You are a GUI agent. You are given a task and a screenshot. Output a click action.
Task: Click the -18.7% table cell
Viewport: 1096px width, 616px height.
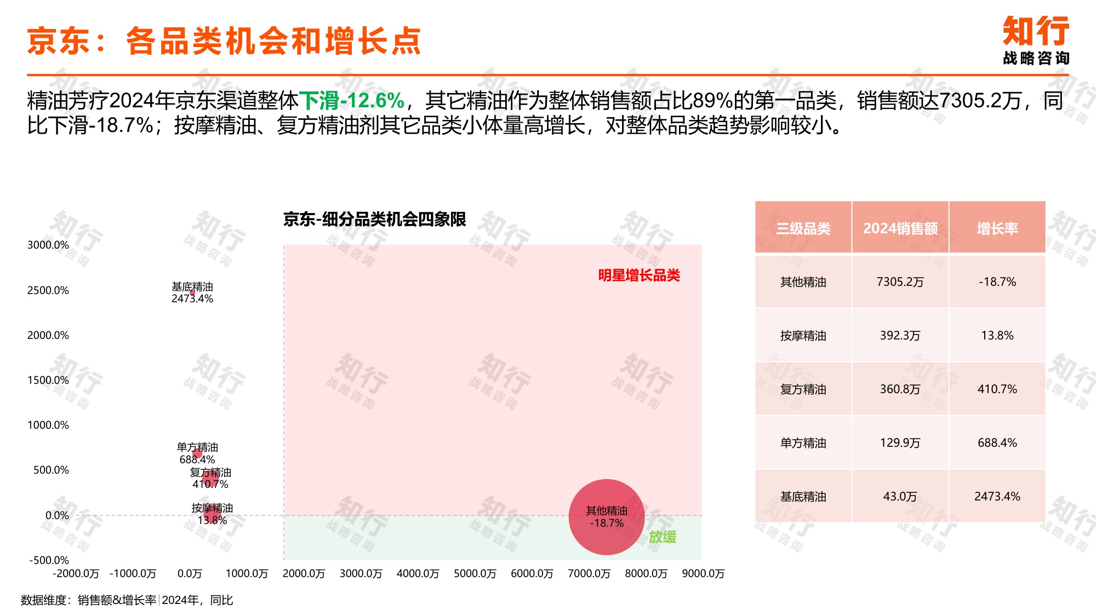click(997, 282)
